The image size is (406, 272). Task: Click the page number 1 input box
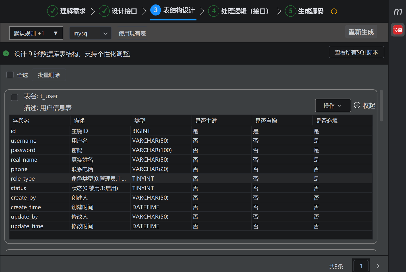361,266
